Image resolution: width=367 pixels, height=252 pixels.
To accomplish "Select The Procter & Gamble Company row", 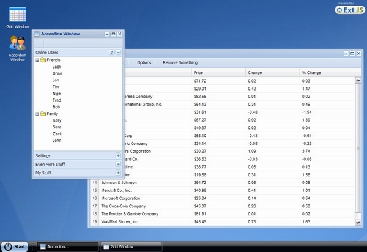I will [x=223, y=214].
